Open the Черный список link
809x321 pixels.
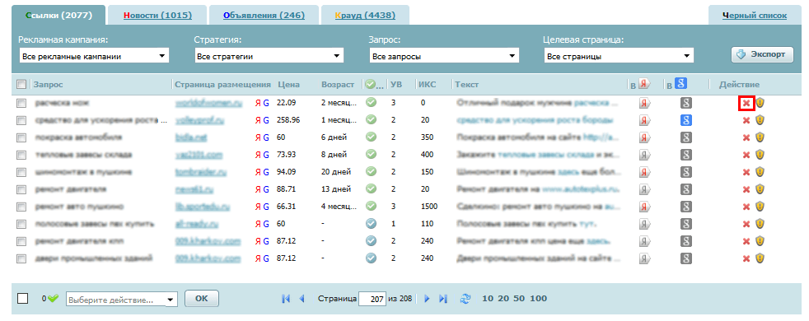click(x=755, y=16)
